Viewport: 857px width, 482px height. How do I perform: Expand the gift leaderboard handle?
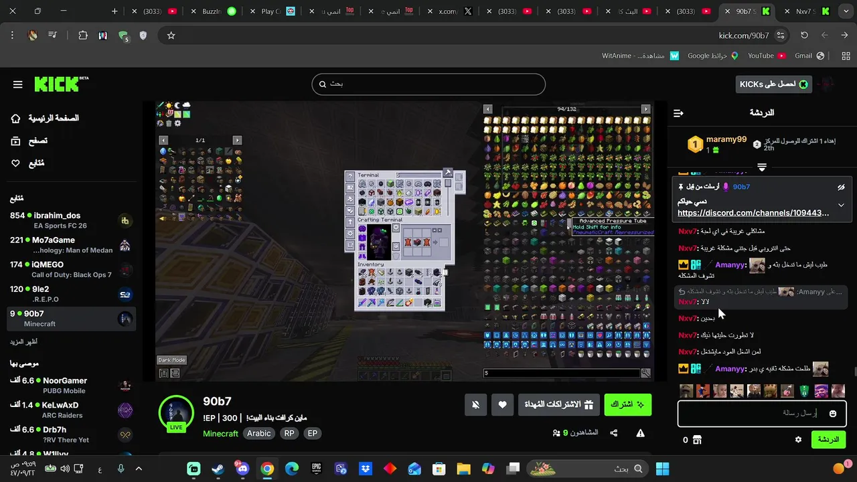tap(762, 166)
